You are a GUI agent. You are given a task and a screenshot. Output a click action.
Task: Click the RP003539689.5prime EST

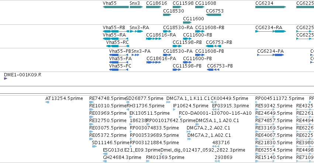pyautogui.click(x=131, y=139)
